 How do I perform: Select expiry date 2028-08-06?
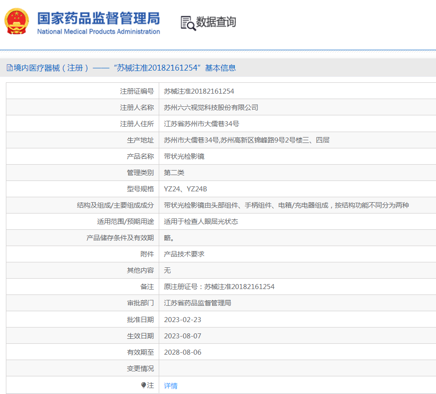tap(183, 352)
